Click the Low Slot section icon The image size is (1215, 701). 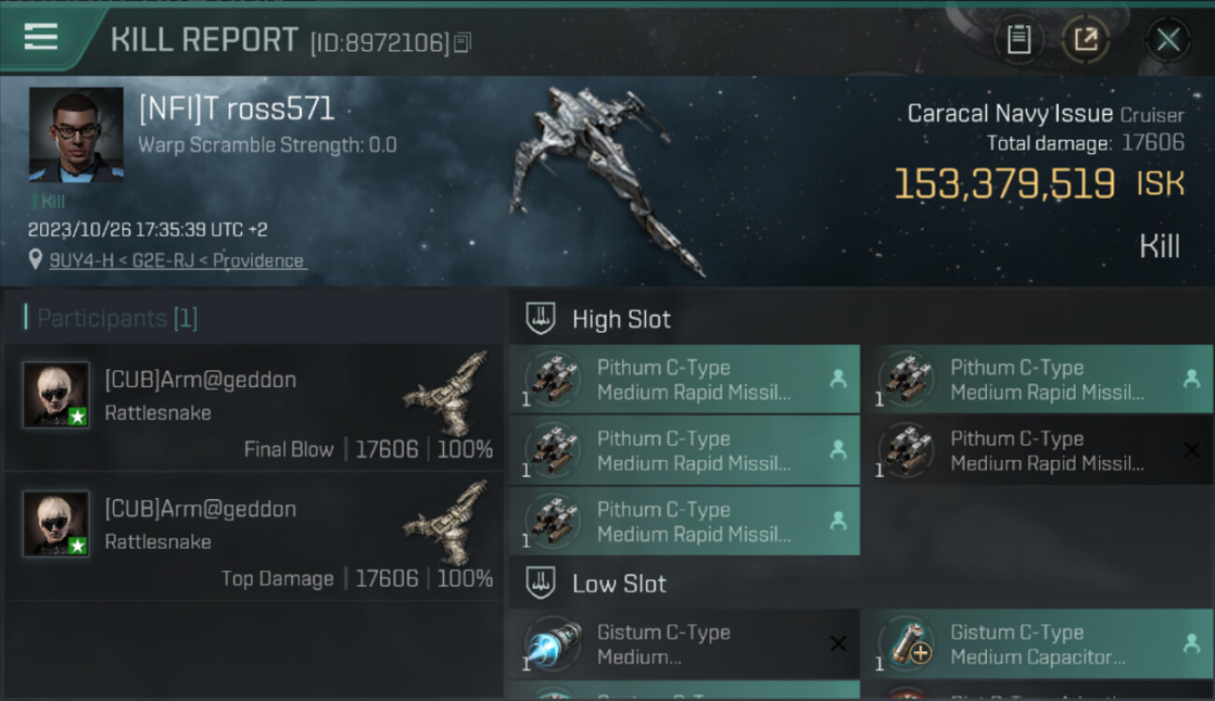pyautogui.click(x=541, y=584)
